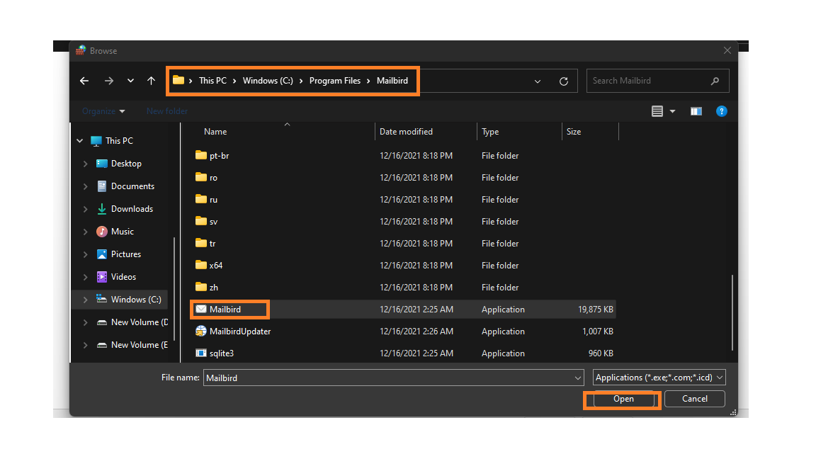The image size is (816, 459).
Task: Expand the Pictures tree node
Action: click(x=85, y=254)
